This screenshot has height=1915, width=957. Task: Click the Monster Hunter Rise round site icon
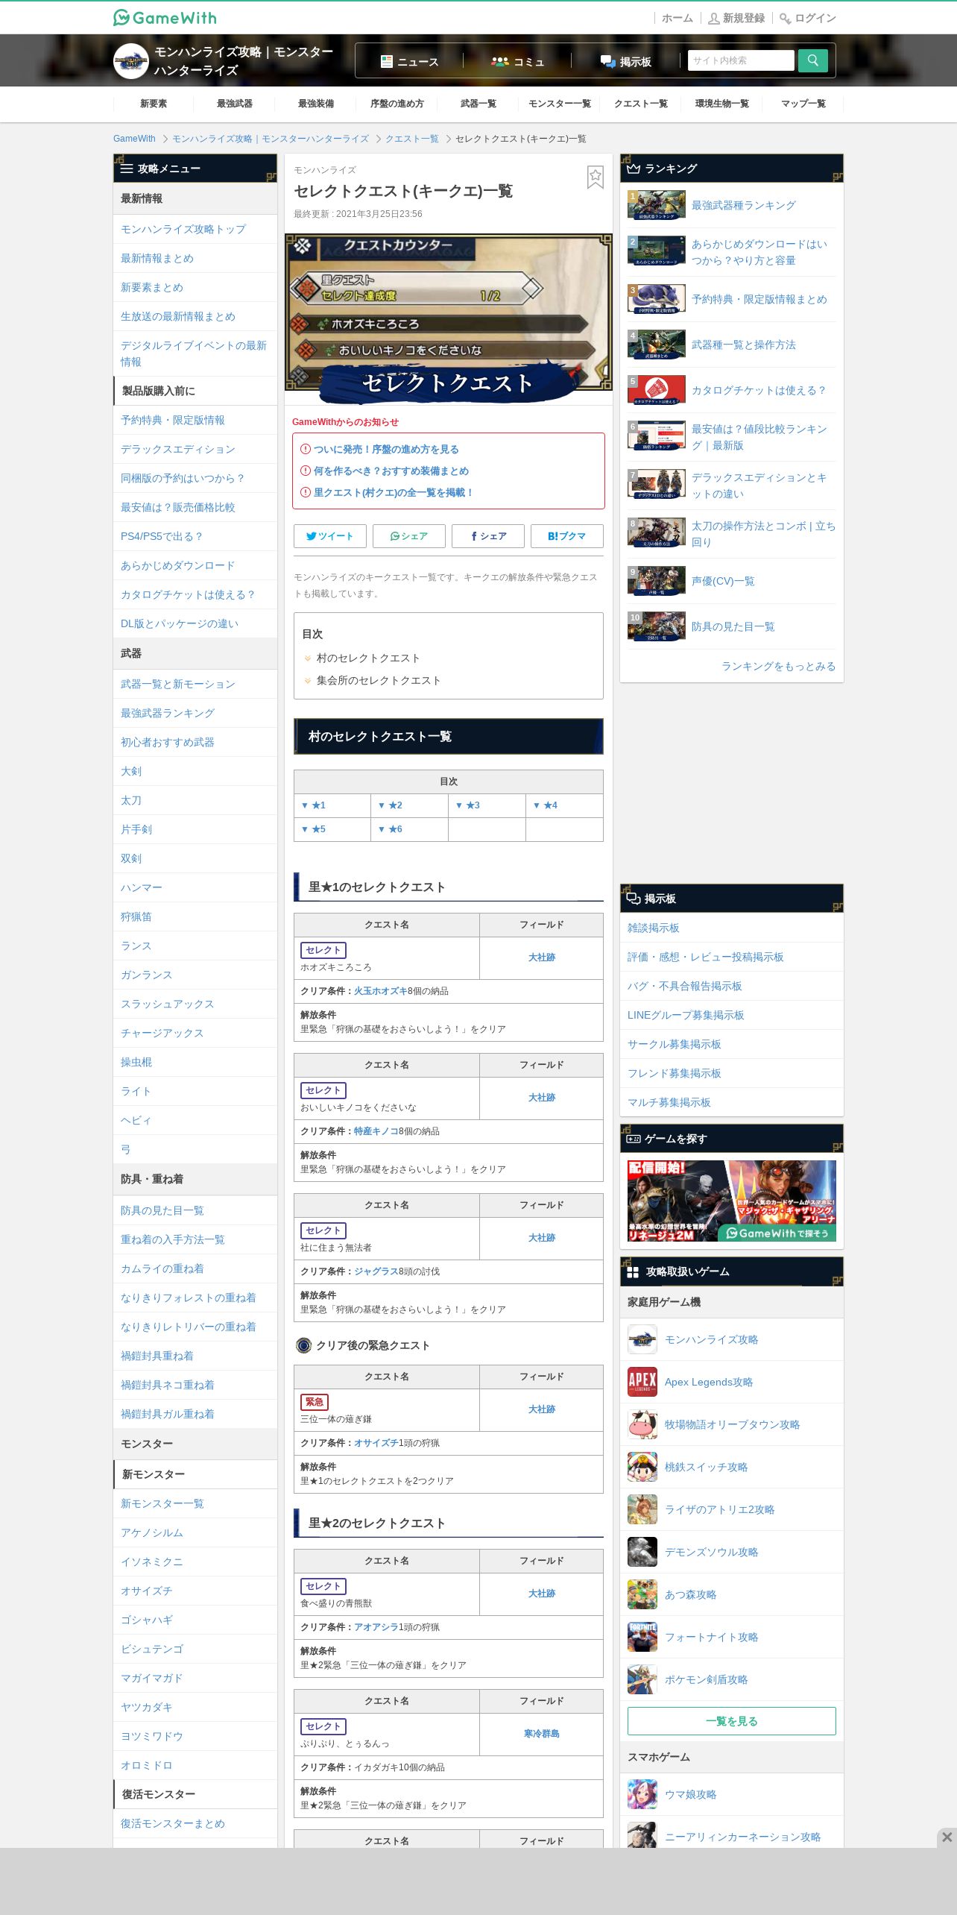131,60
